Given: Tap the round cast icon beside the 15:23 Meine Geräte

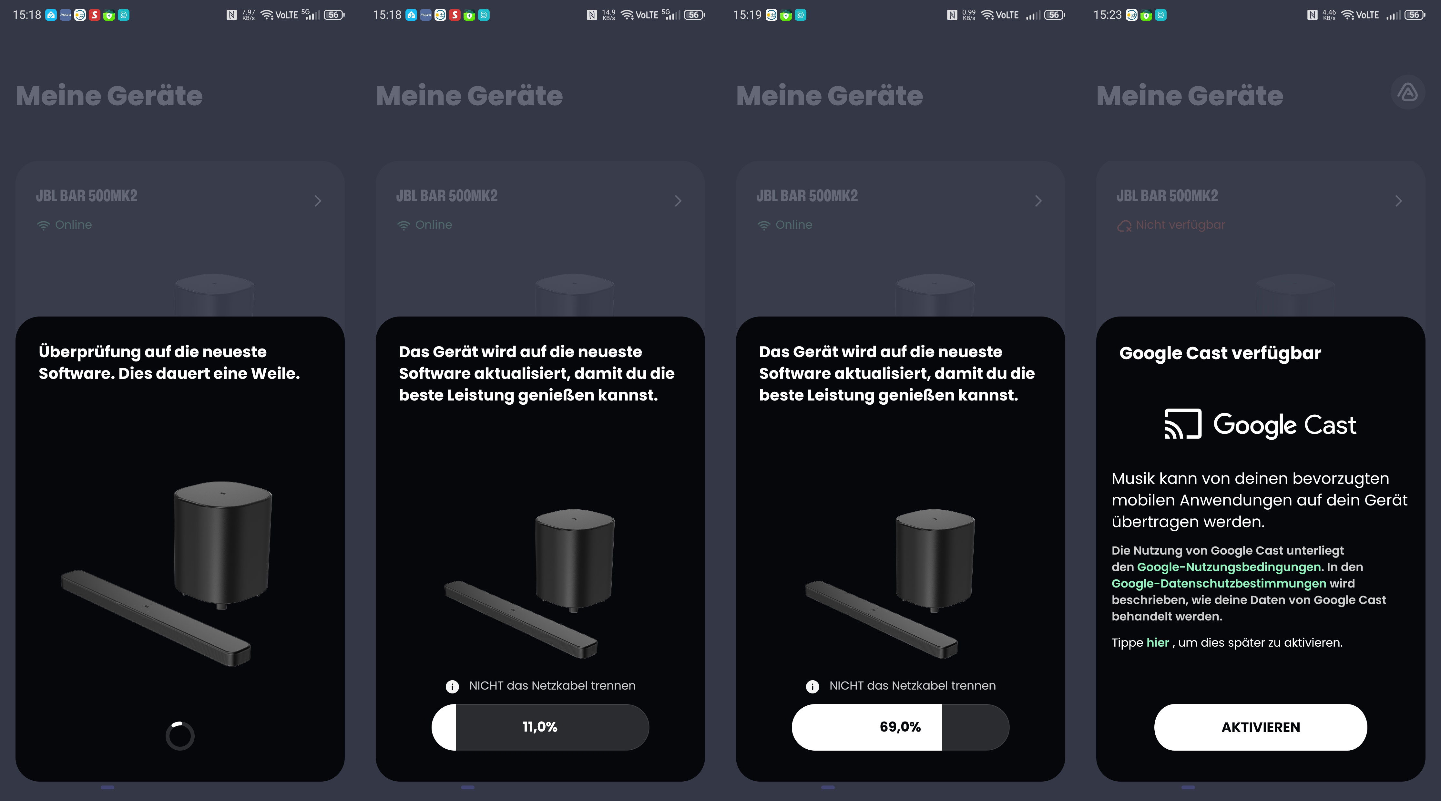Looking at the screenshot, I should (x=1407, y=92).
